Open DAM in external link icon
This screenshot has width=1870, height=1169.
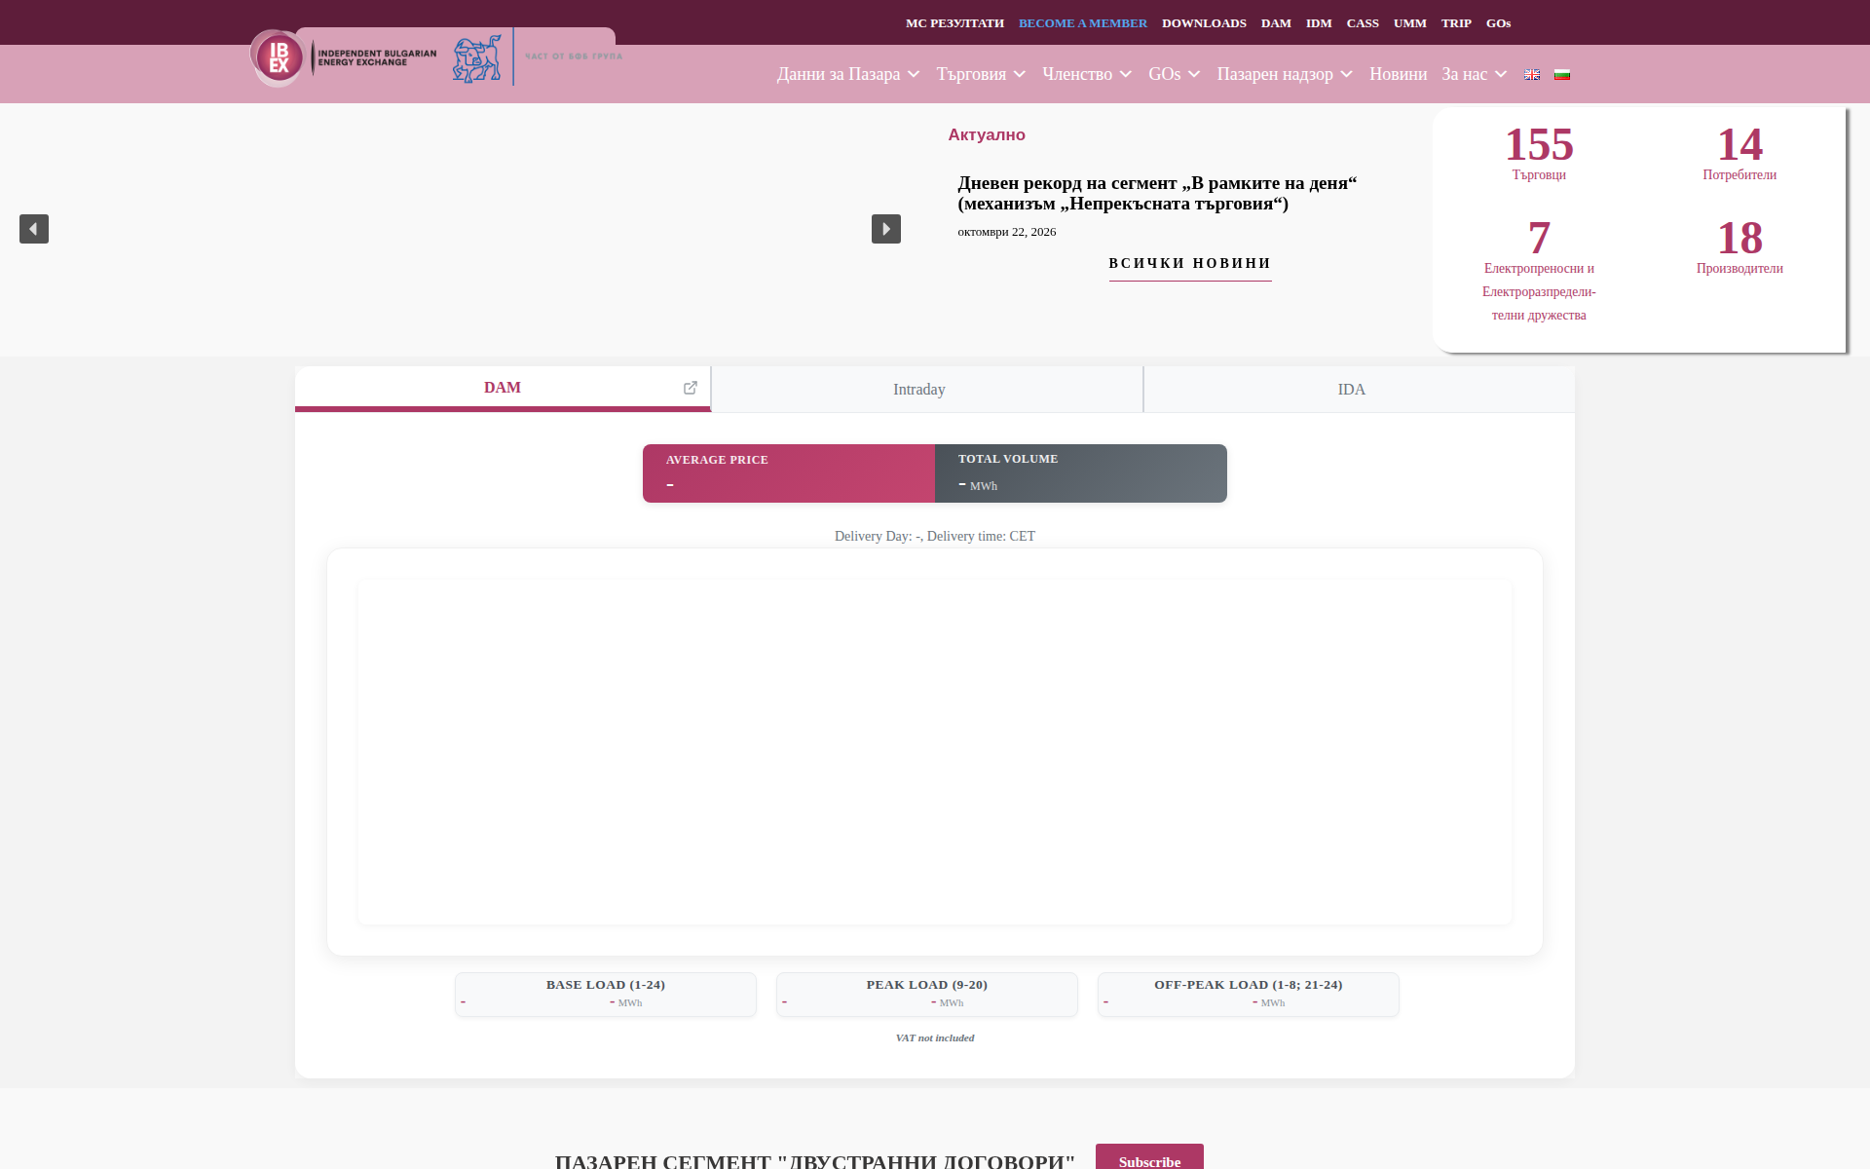pos(691,388)
